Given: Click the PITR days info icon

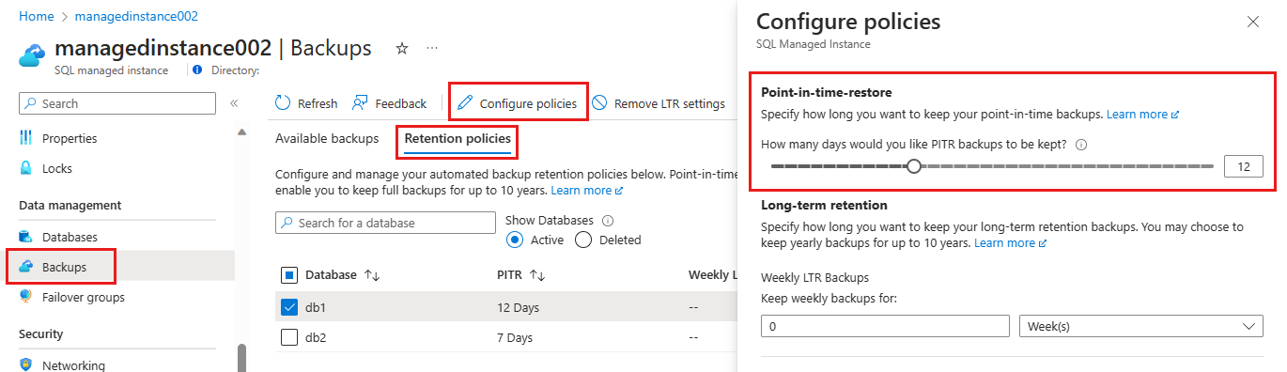Looking at the screenshot, I should coord(1080,145).
